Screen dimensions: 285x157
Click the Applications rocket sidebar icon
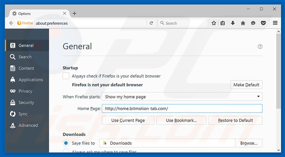pos(13,80)
